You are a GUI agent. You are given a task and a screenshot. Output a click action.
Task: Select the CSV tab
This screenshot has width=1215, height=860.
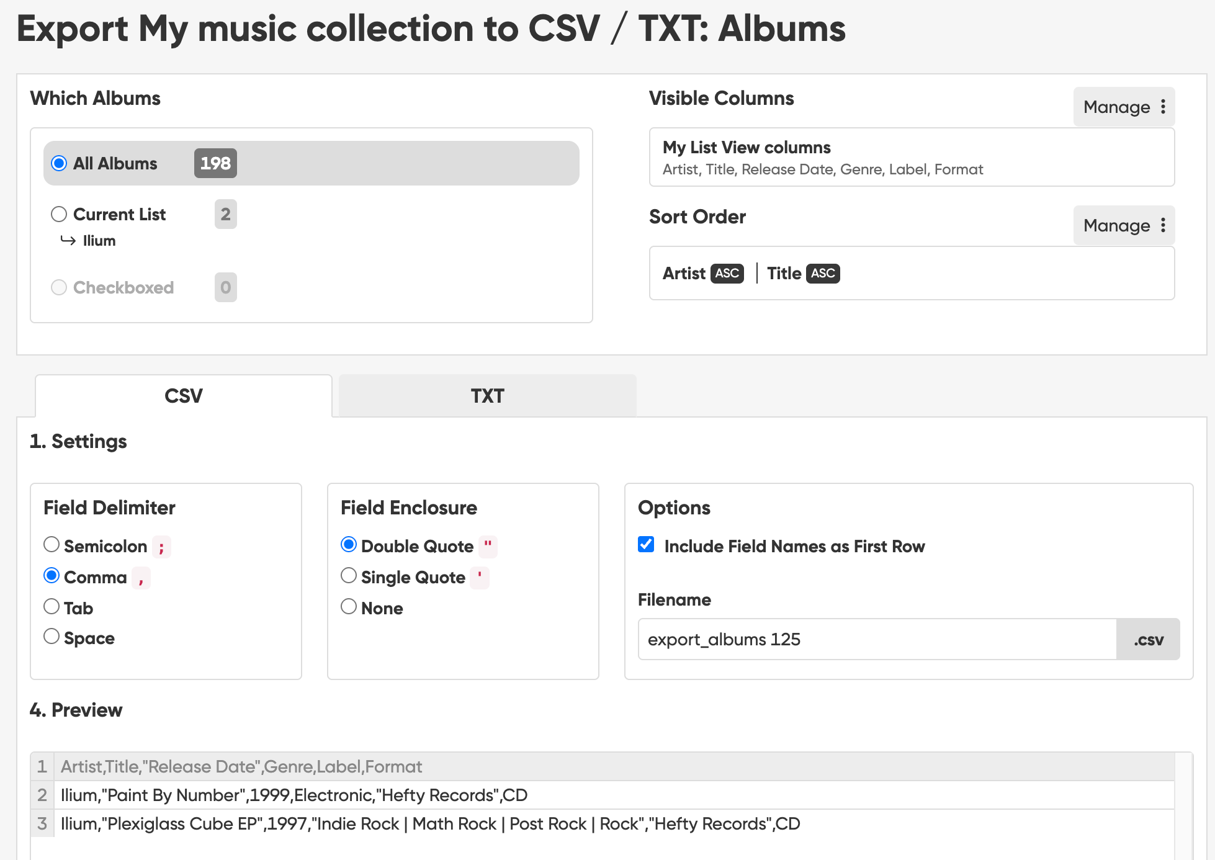click(184, 396)
